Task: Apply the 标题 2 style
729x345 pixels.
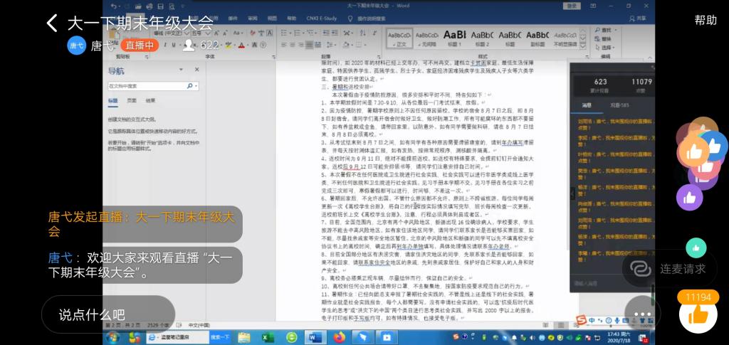Action: click(482, 38)
